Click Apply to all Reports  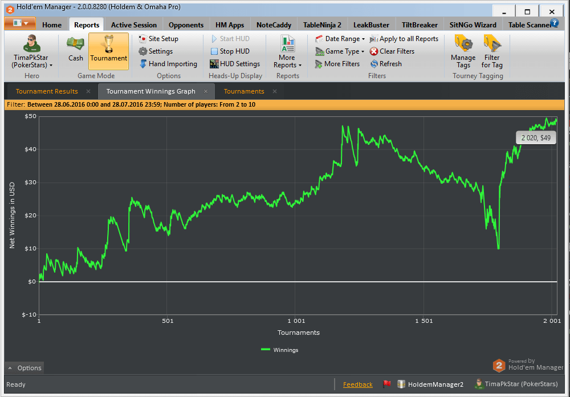coord(404,39)
